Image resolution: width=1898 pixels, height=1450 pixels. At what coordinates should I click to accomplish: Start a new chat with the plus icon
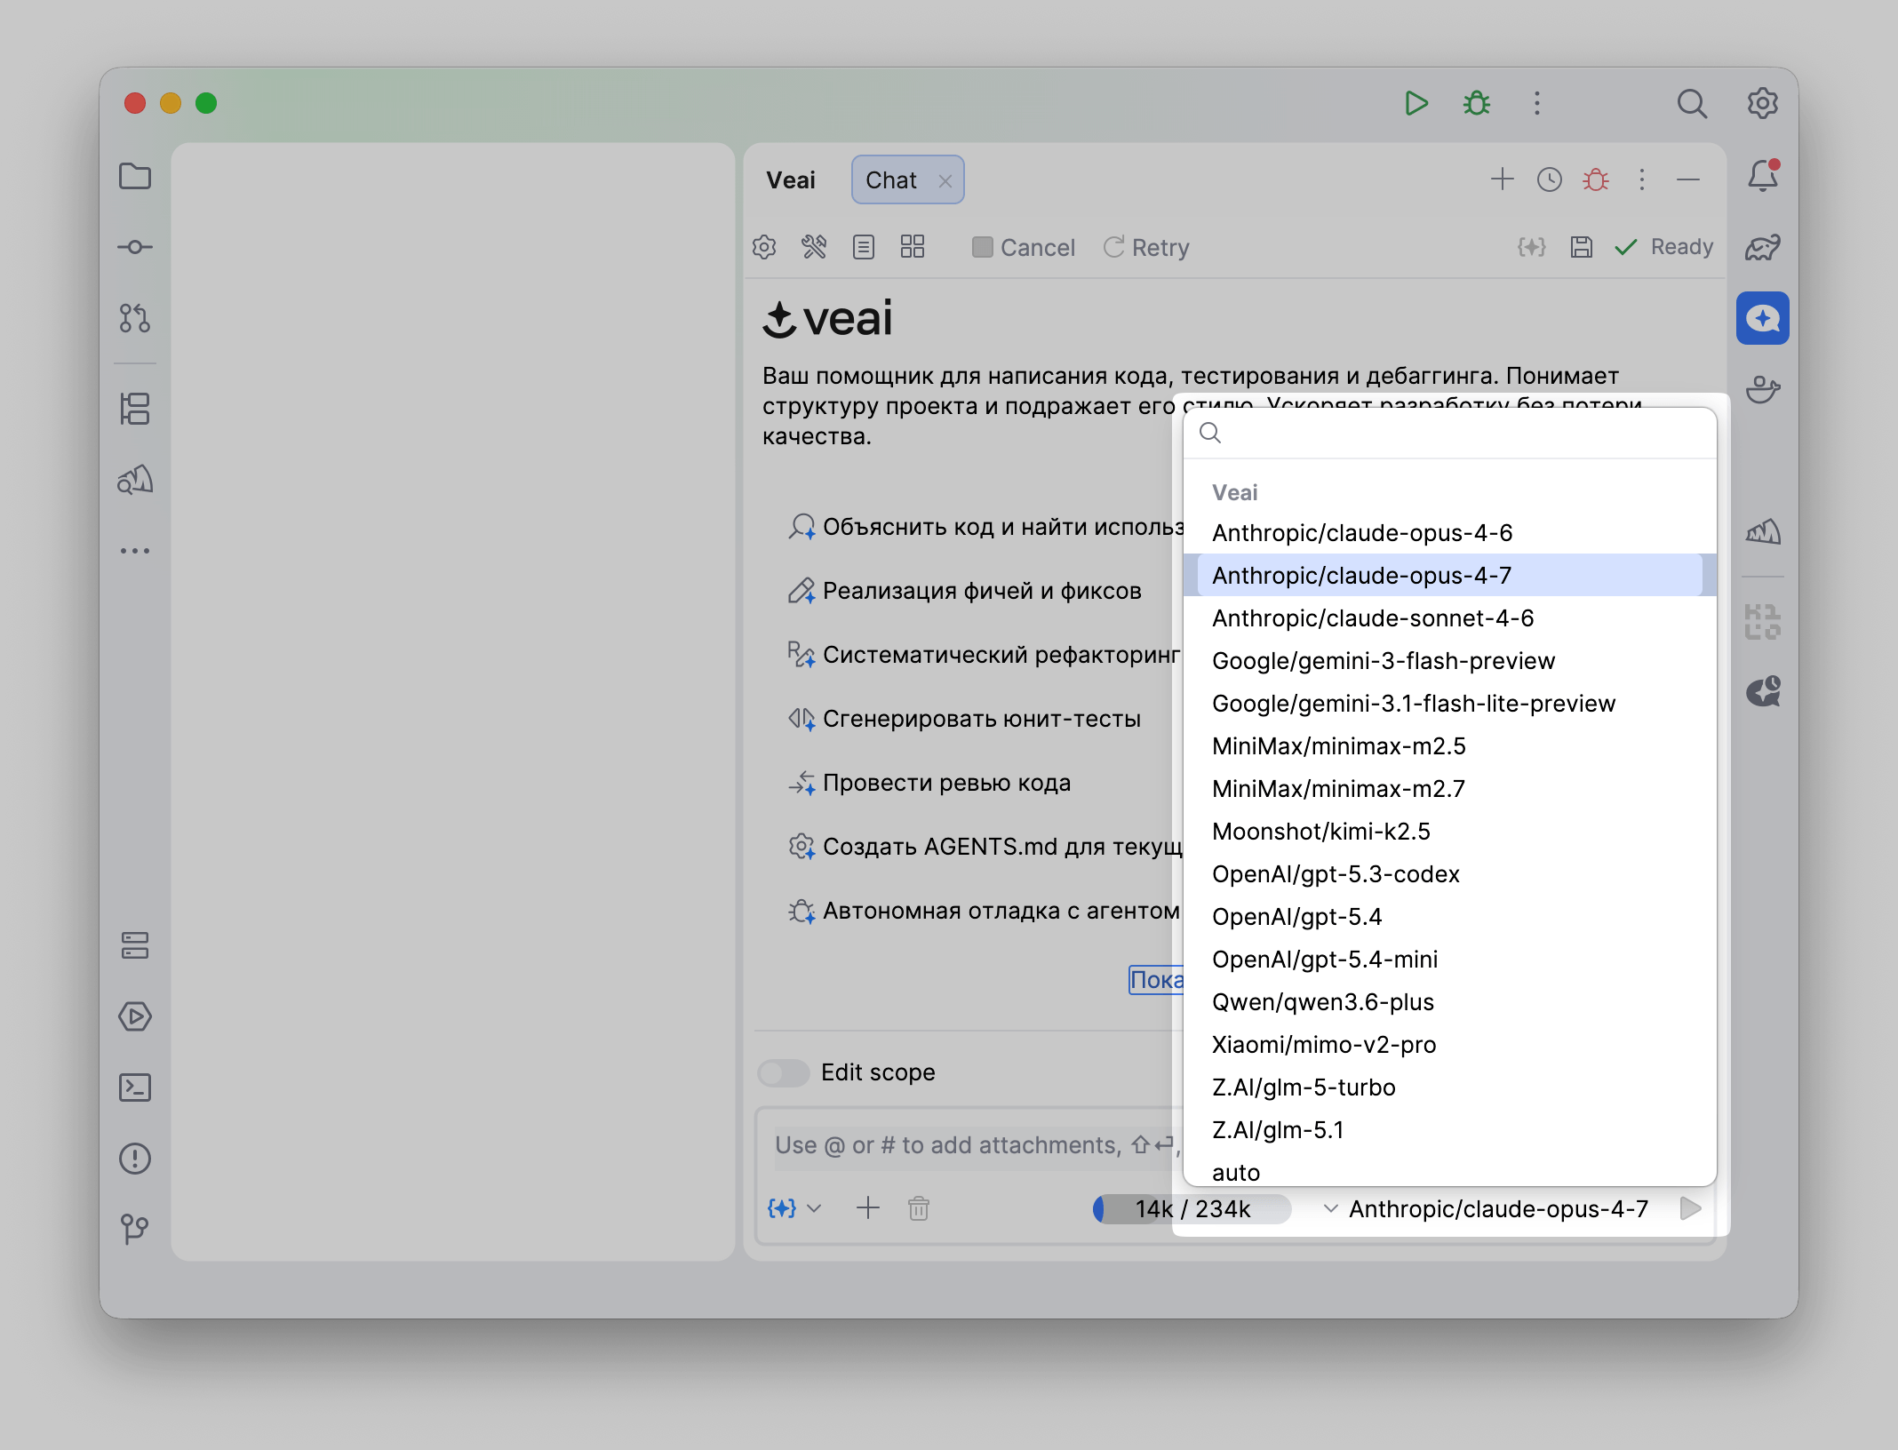(x=1502, y=179)
